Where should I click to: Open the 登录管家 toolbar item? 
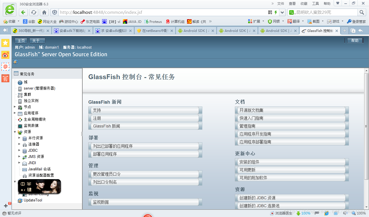[357, 21]
